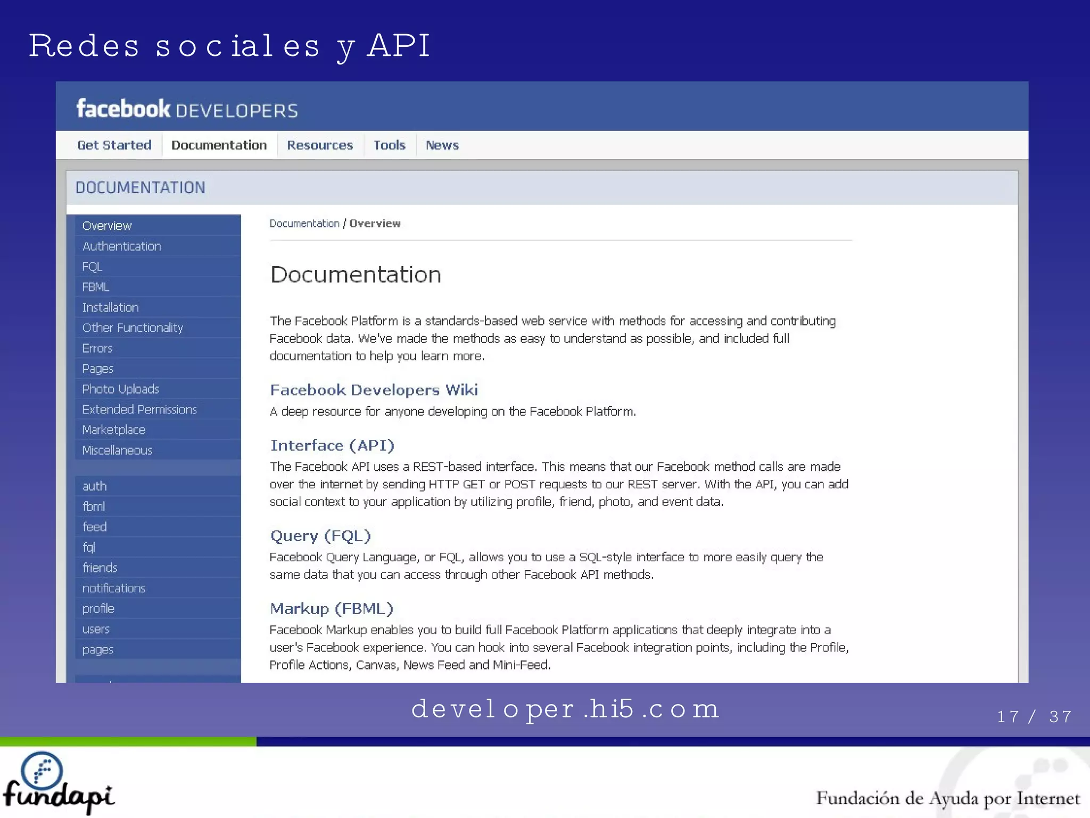Click the DOCUMENTATION section header
This screenshot has height=818, width=1090.
[x=141, y=187]
